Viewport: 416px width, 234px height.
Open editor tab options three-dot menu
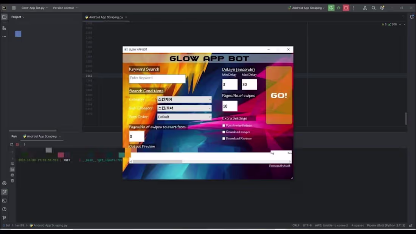pyautogui.click(x=403, y=17)
